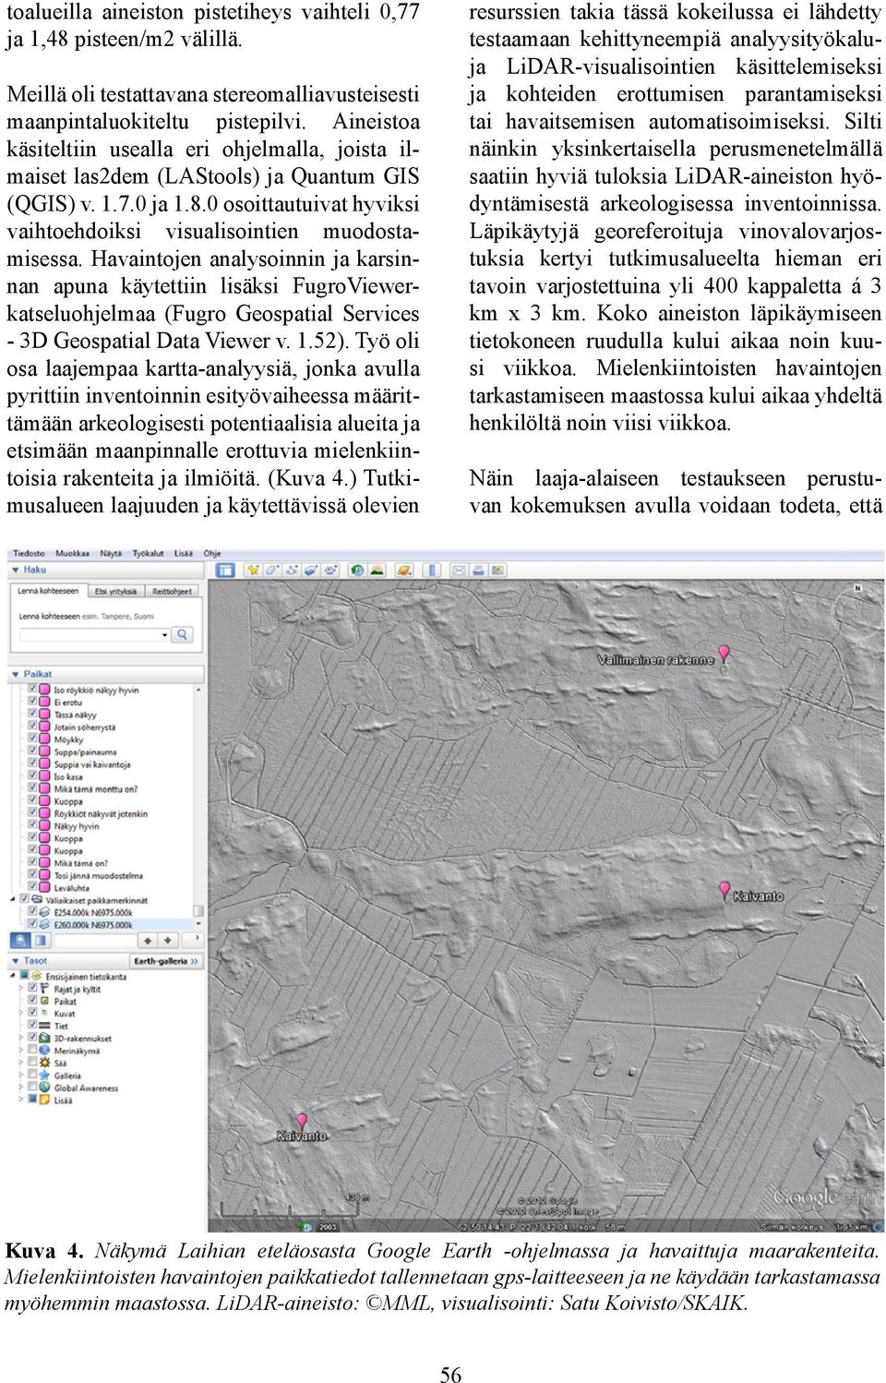
Task: Uncheck the Suppa/painauma checkbox
Action: pos(32,751)
